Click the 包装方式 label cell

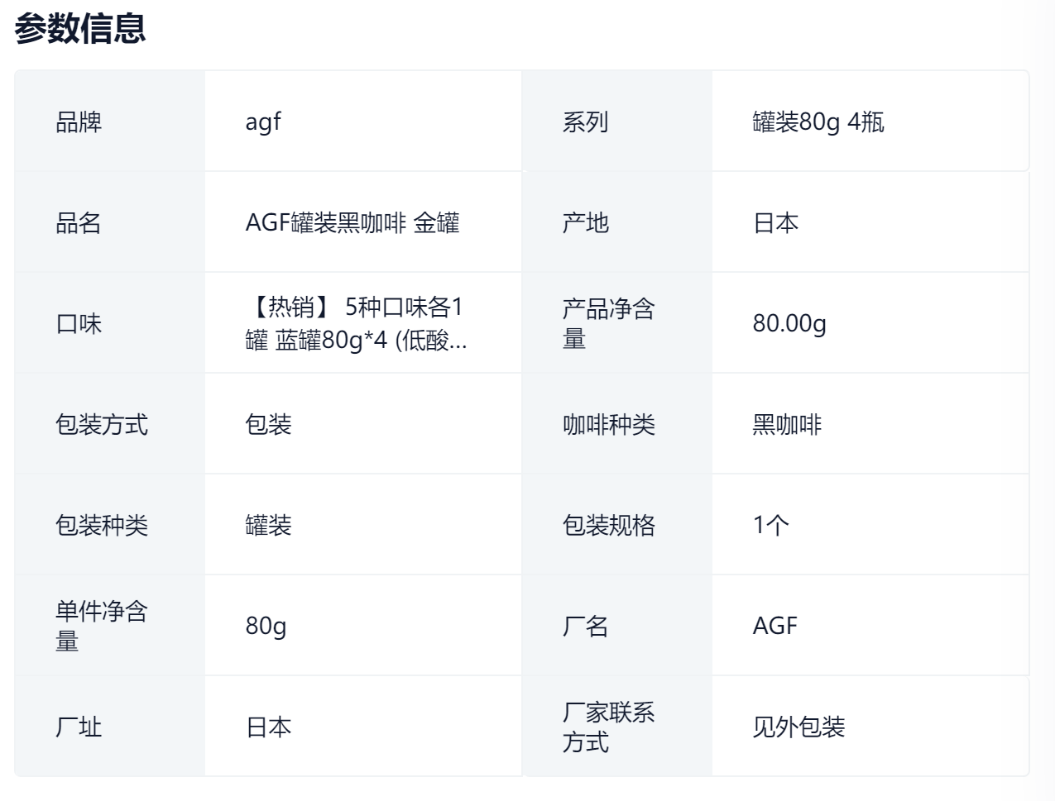pyautogui.click(x=102, y=425)
